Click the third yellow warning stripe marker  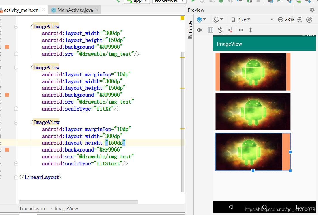click(182, 129)
